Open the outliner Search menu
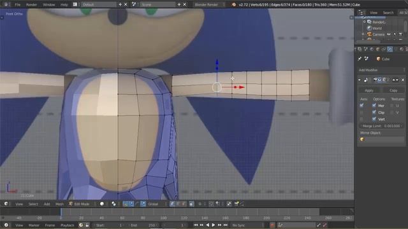This screenshot has width=408, height=229. tap(388, 13)
